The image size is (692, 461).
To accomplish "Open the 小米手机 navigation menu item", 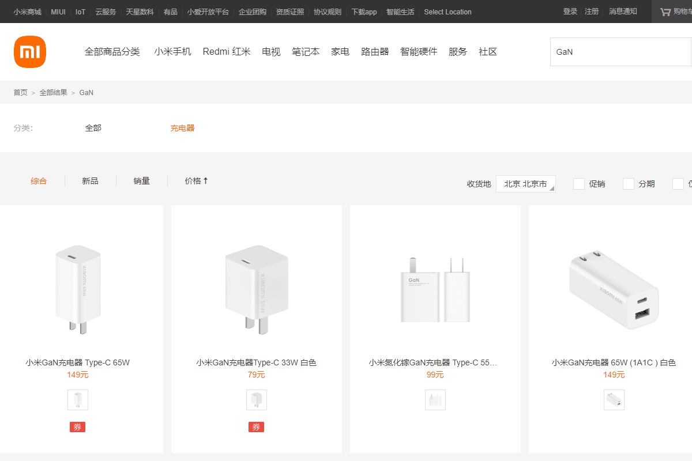I will 172,52.
